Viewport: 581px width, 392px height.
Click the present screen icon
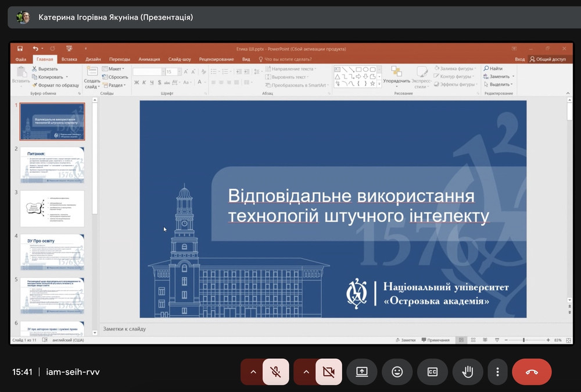pos(362,372)
